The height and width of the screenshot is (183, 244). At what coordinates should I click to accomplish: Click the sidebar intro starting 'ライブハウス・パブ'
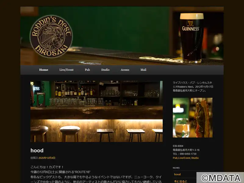point(193,87)
